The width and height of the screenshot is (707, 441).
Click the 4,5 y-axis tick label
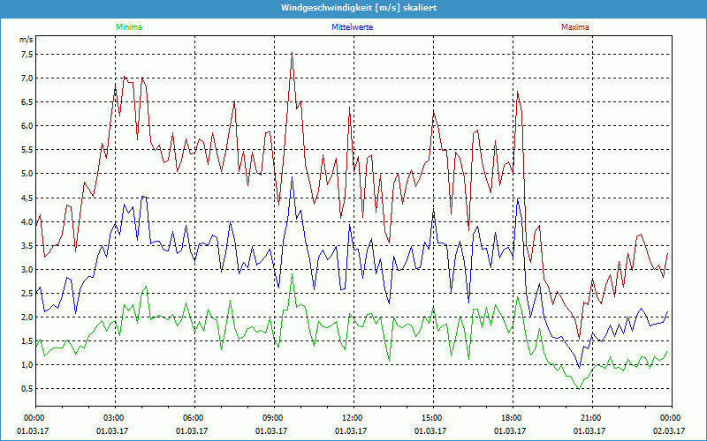coord(27,198)
